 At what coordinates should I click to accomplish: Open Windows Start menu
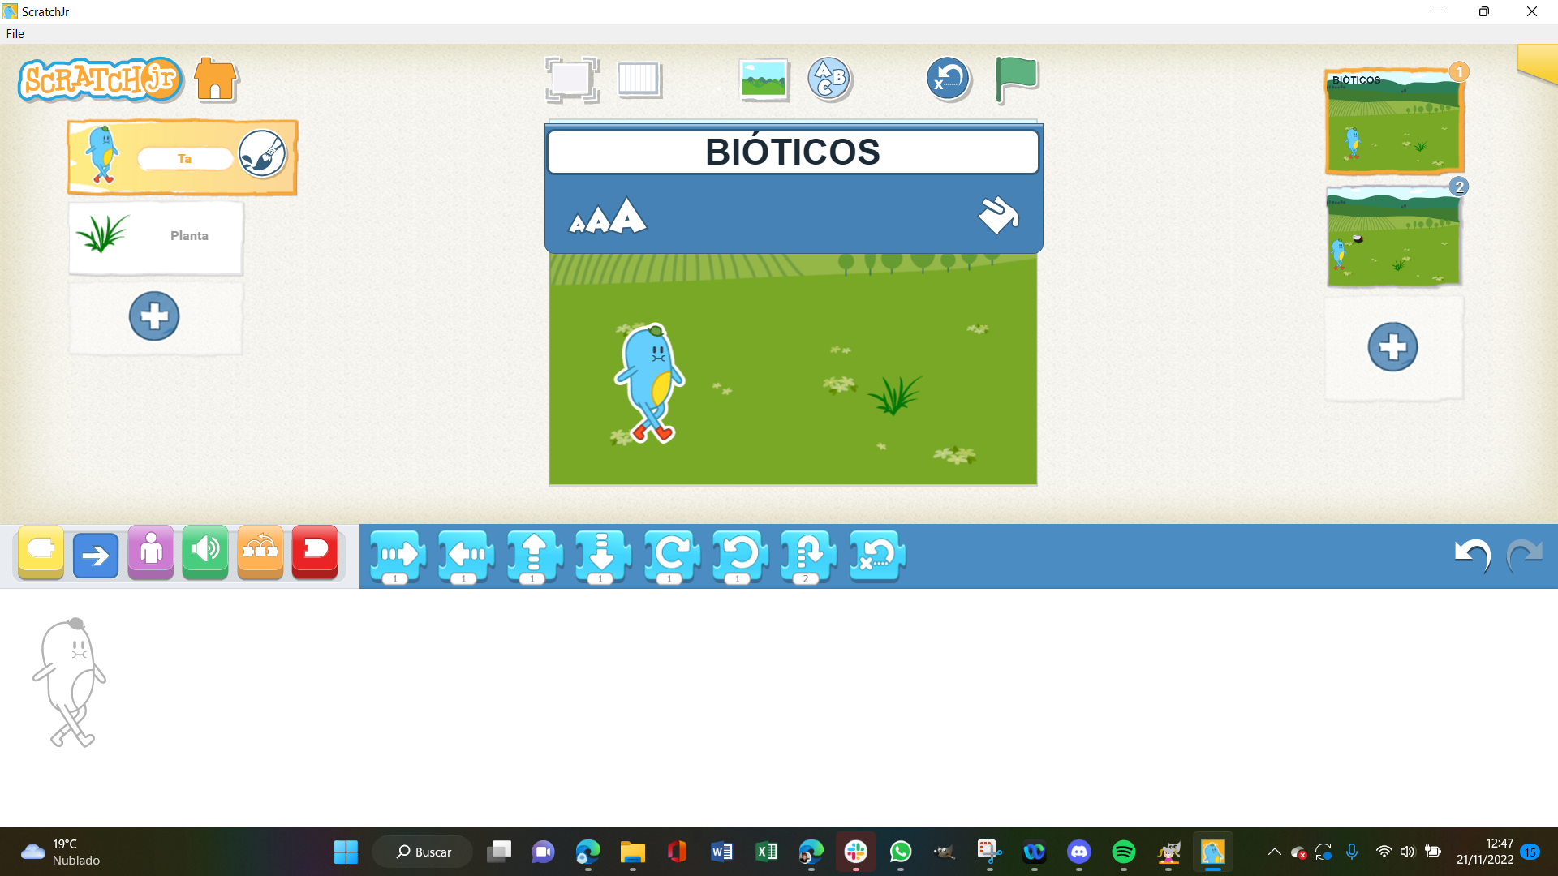346,852
